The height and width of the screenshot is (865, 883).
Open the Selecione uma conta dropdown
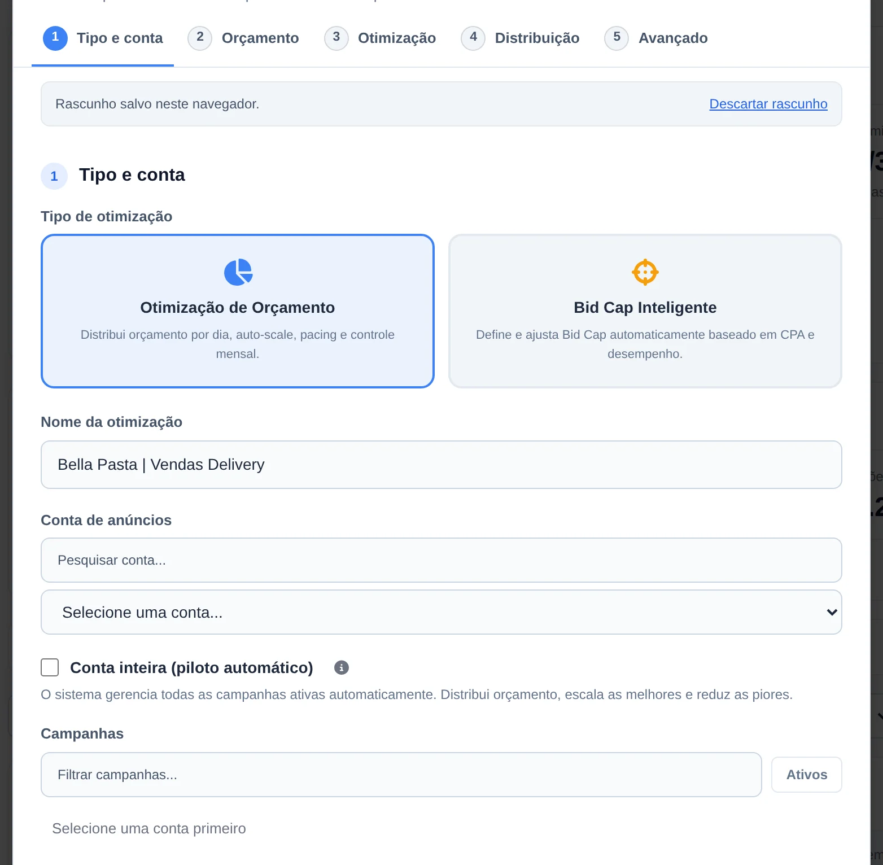point(441,612)
